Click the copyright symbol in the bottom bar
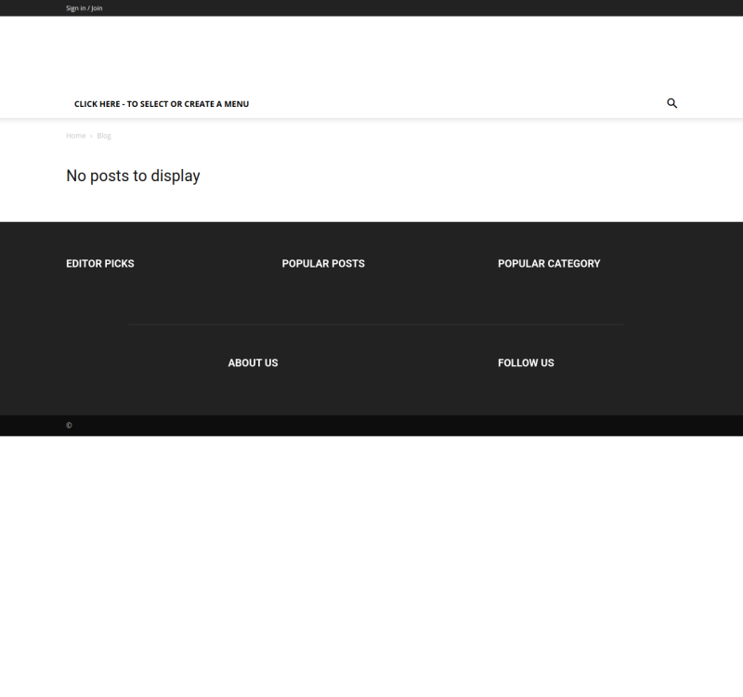 click(69, 425)
